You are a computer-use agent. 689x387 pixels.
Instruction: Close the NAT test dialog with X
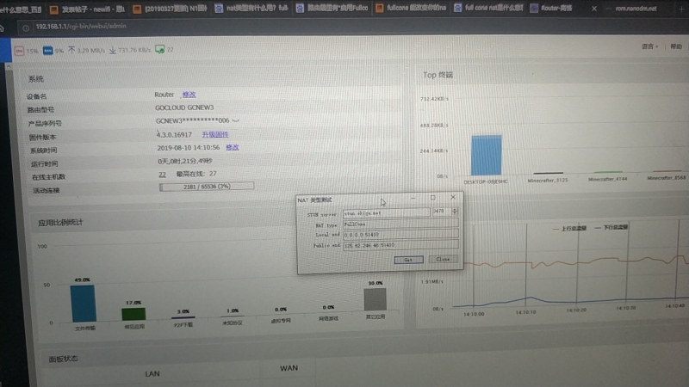[x=453, y=197]
